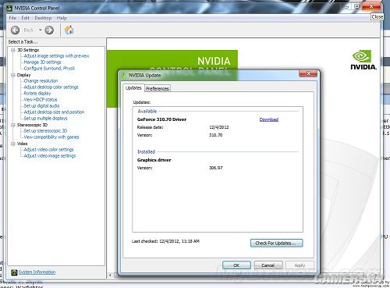Image resolution: width=390 pixels, height=288 pixels.
Task: Select Adjust desktop size and position
Action: 54,112
